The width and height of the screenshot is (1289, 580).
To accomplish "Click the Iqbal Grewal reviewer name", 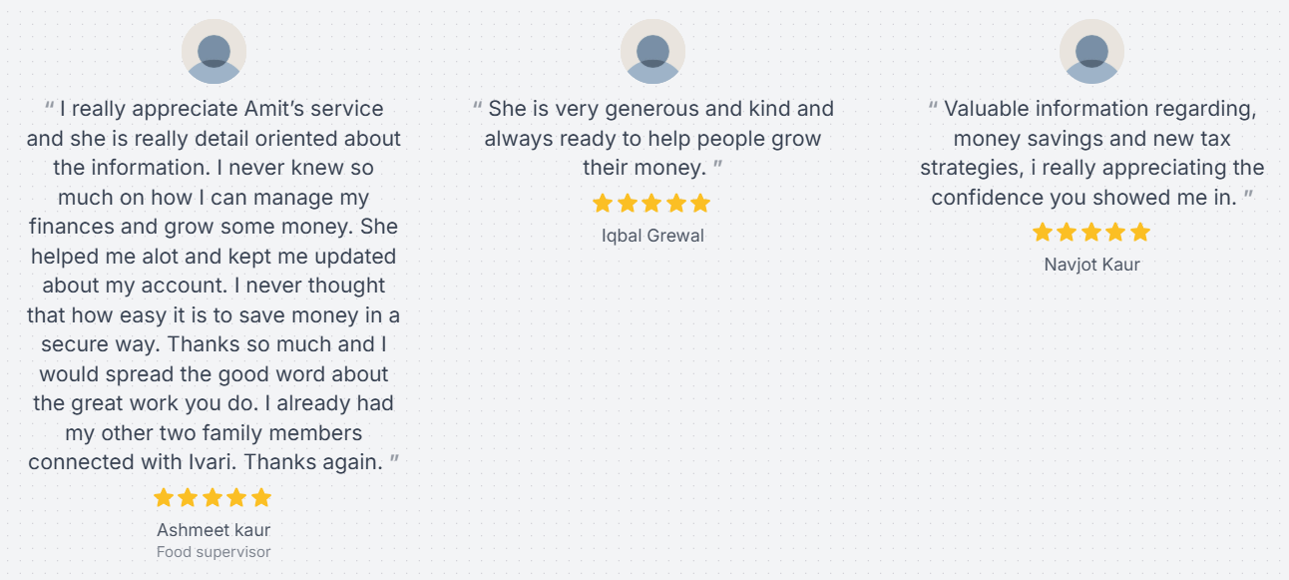I will click(x=652, y=237).
